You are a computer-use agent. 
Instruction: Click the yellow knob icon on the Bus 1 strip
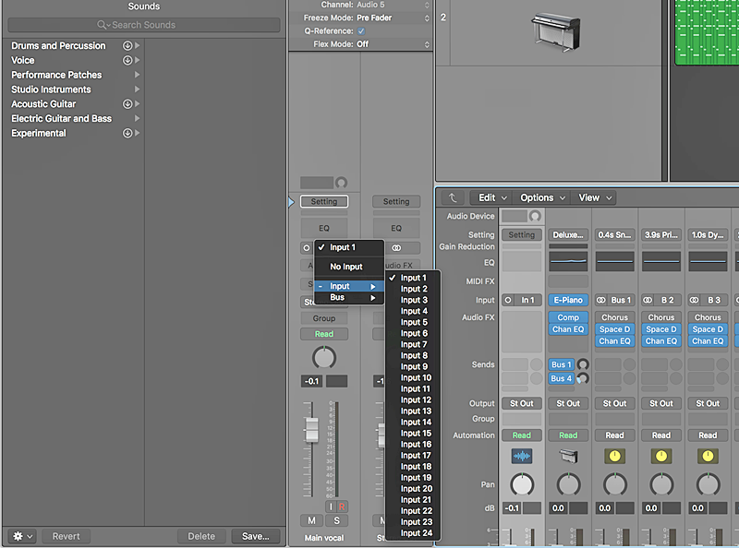[x=614, y=456]
